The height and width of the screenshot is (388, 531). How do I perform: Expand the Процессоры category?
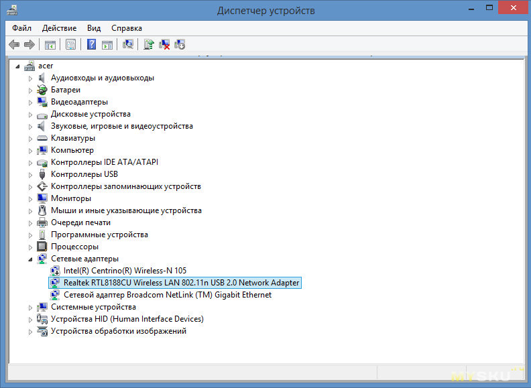pyautogui.click(x=30, y=247)
